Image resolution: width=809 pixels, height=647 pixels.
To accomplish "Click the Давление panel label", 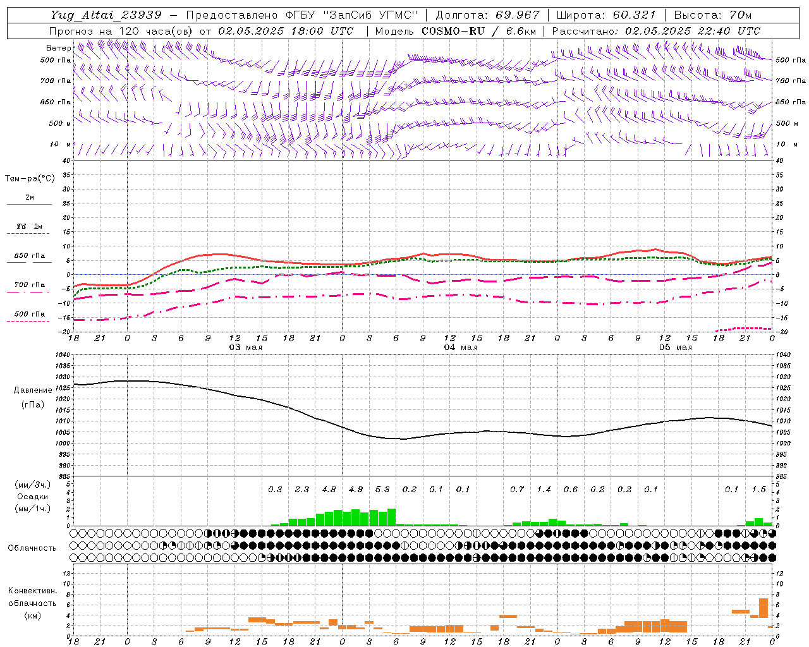I will click(x=33, y=390).
